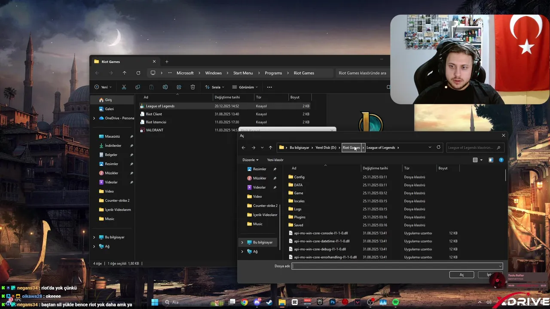550x309 pixels.
Task: Click the Copy icon in Explorer toolbar
Action: 137,87
